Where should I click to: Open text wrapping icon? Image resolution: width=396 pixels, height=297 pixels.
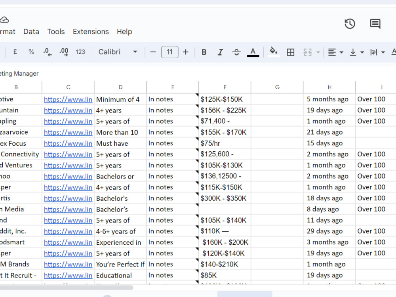[x=373, y=52]
